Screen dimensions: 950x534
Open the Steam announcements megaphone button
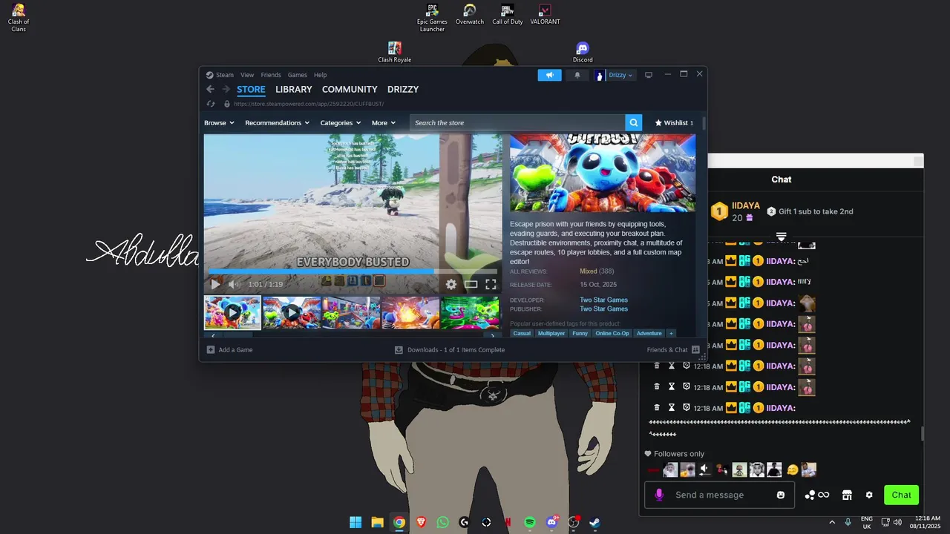pos(549,75)
